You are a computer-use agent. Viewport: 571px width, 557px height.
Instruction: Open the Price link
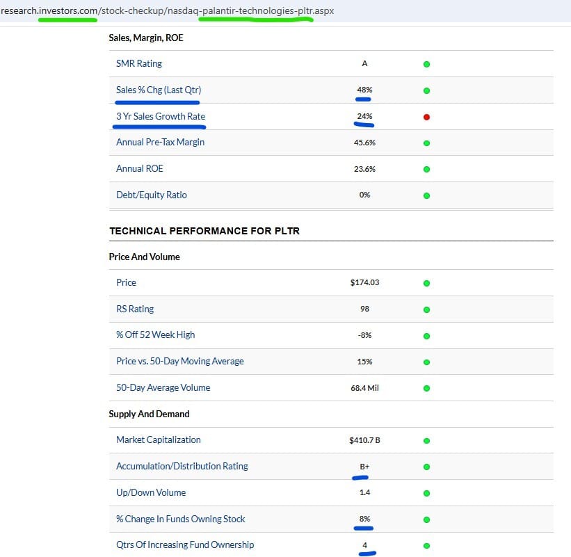126,282
